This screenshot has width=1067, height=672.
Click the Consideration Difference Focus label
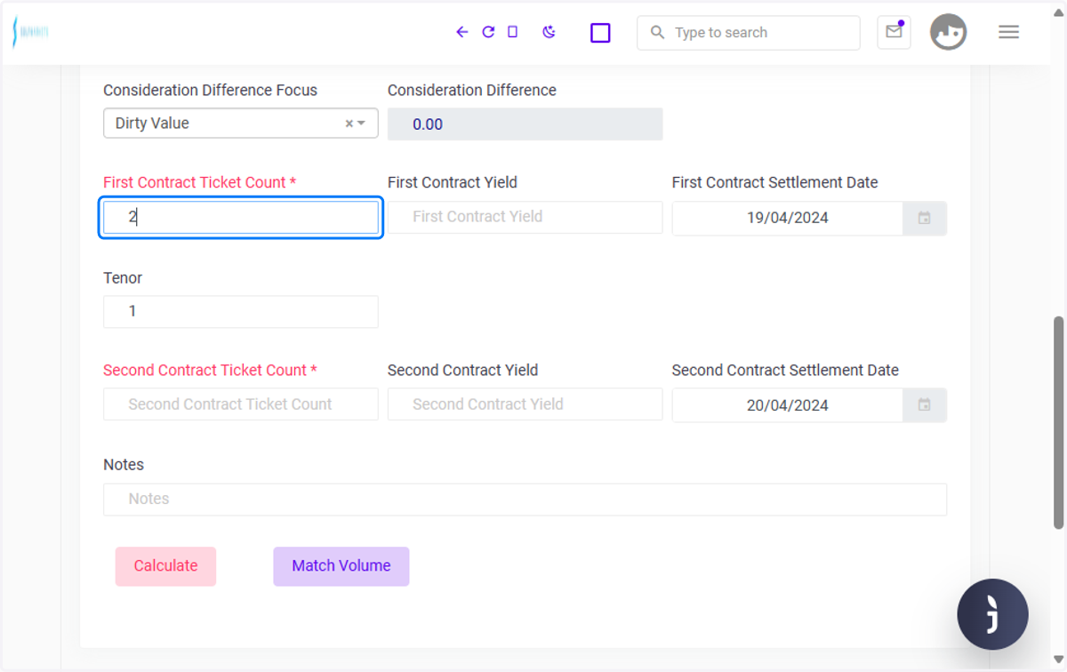(x=210, y=91)
